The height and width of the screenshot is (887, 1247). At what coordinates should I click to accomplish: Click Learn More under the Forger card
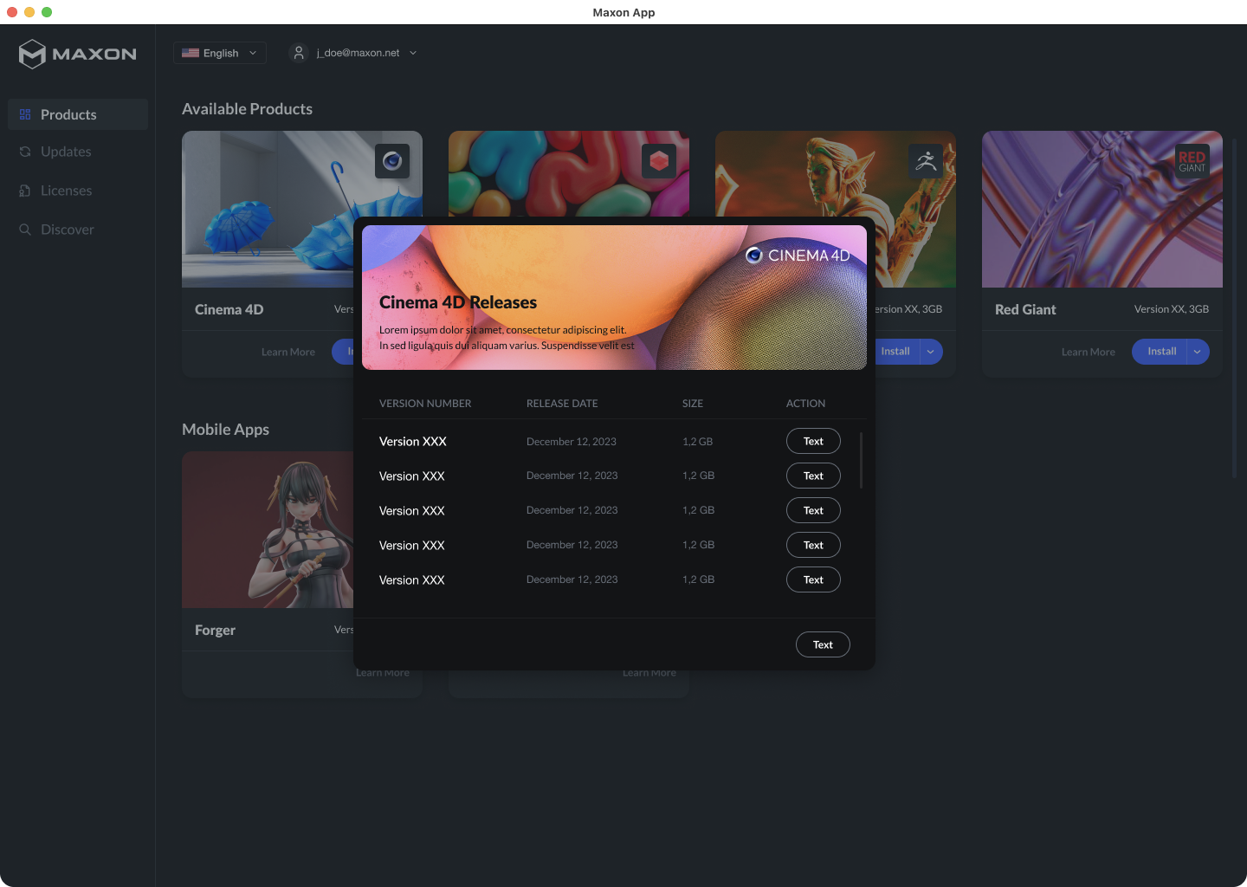(383, 673)
